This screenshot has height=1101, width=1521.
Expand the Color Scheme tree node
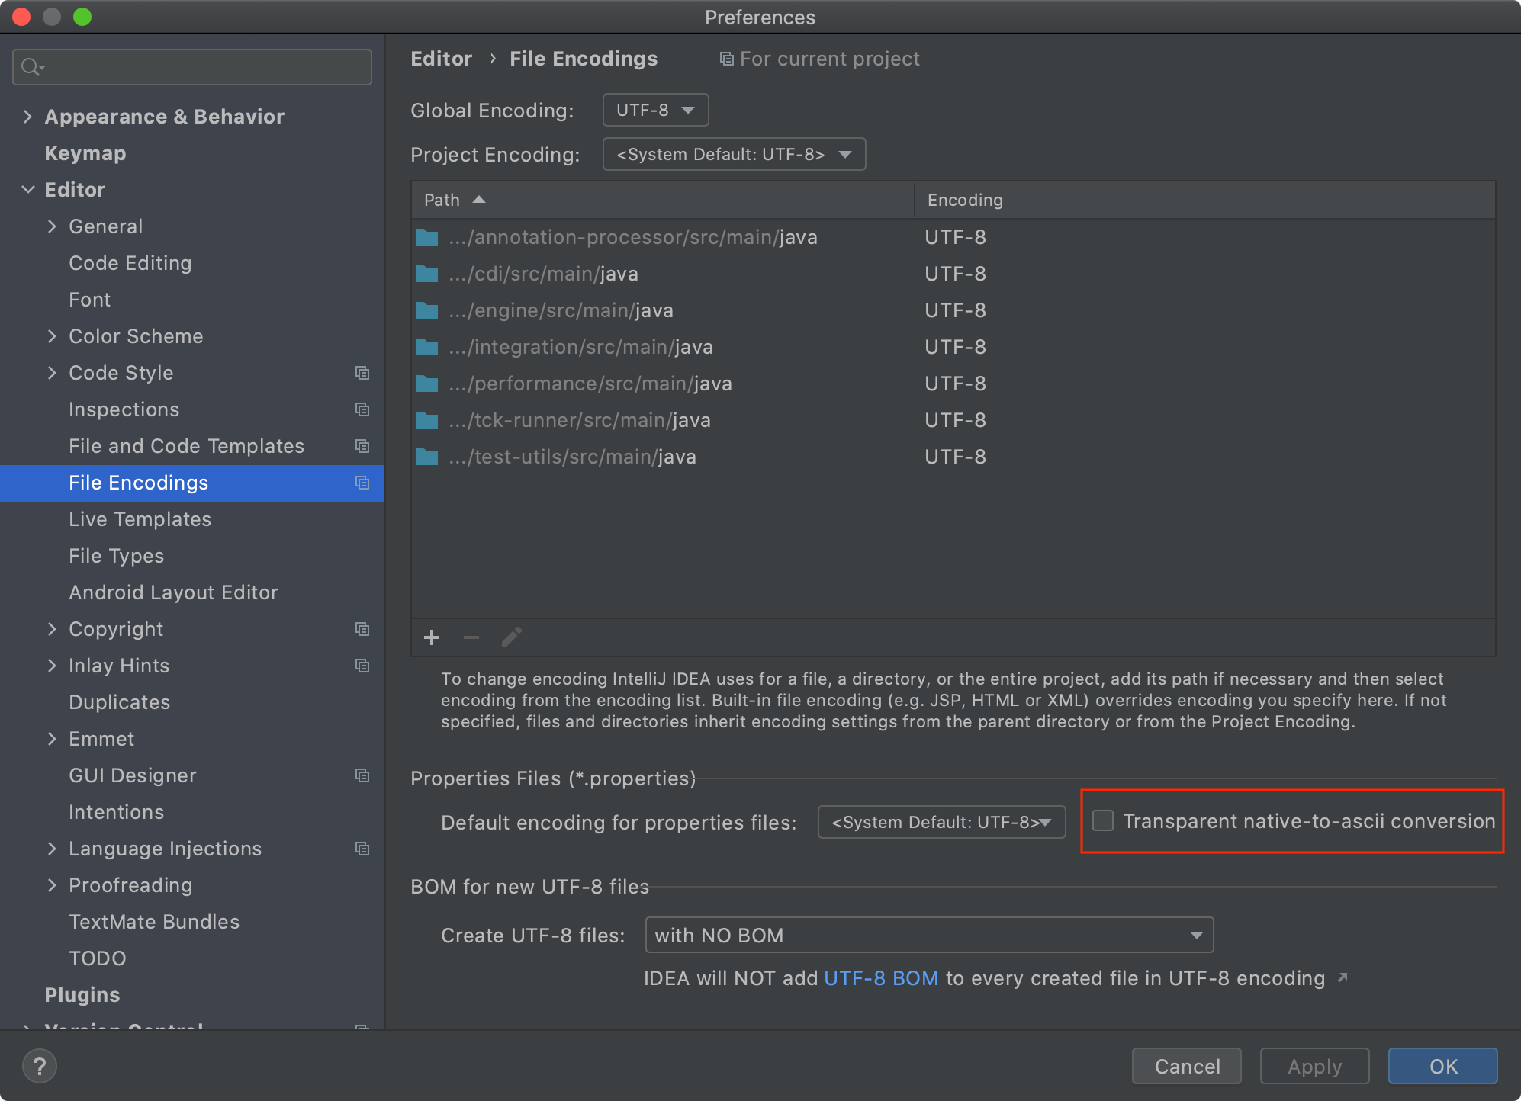coord(52,336)
